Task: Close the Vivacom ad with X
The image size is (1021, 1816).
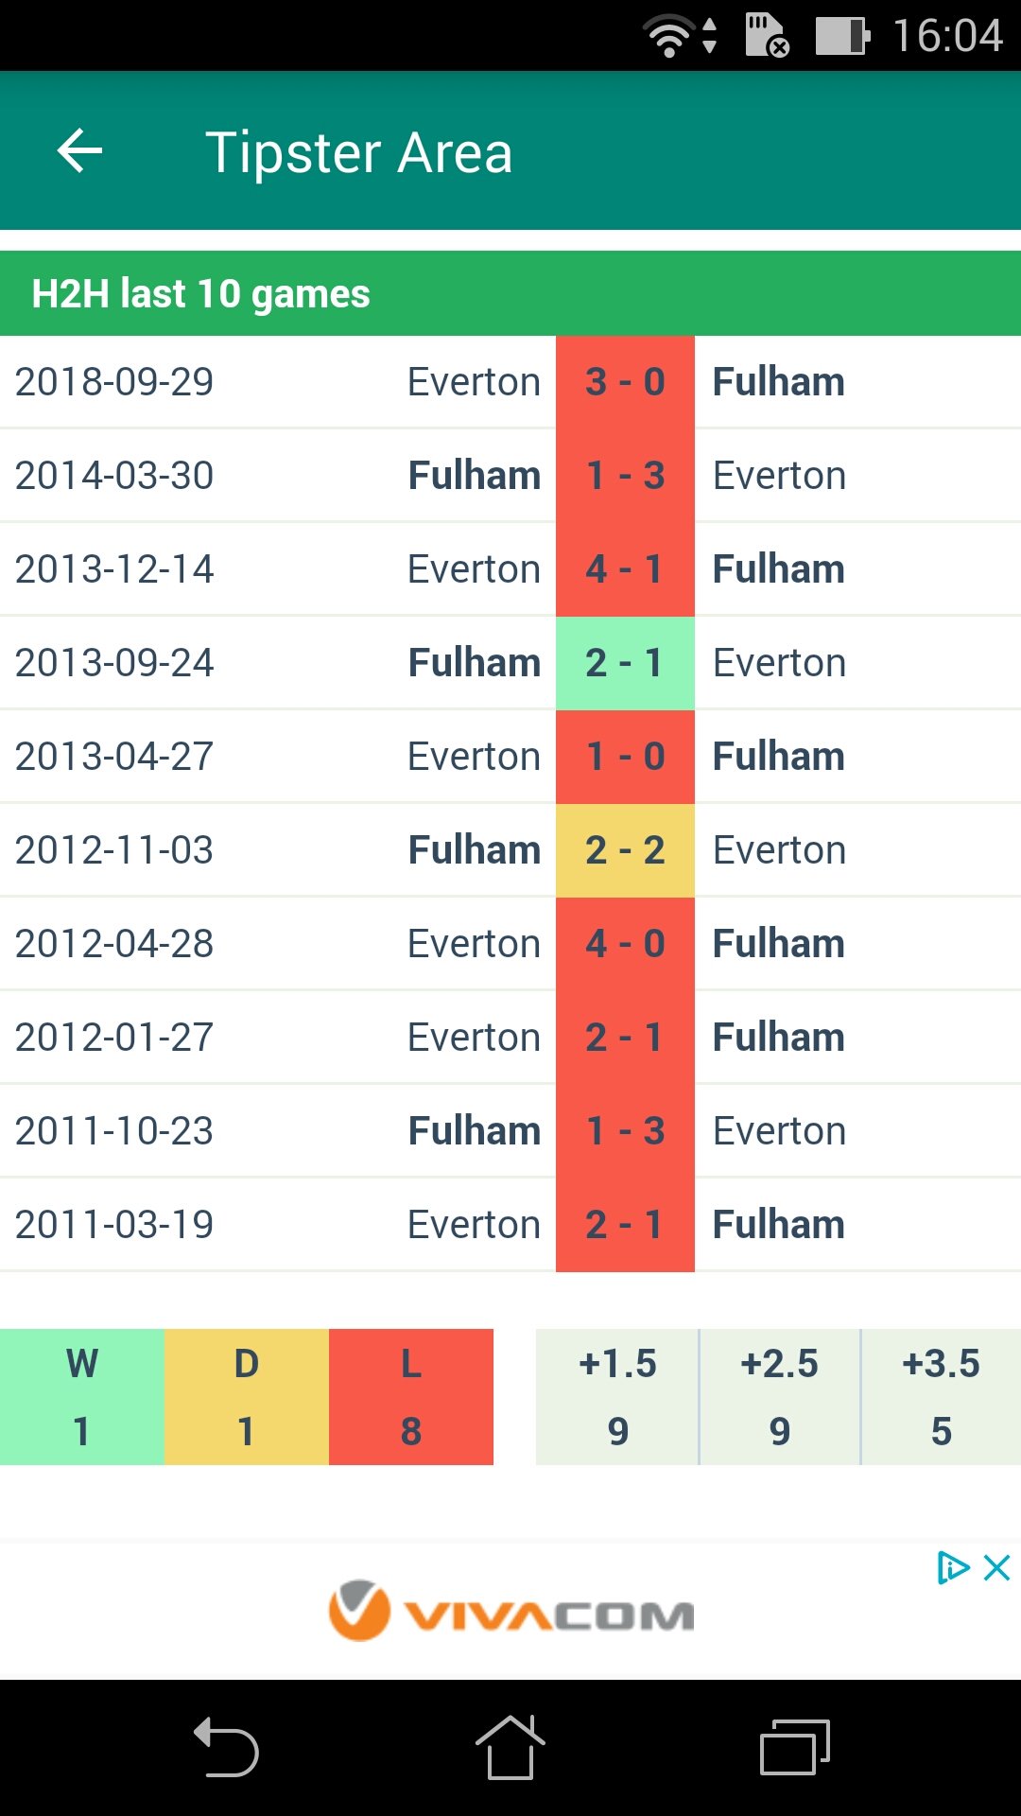Action: [996, 1568]
